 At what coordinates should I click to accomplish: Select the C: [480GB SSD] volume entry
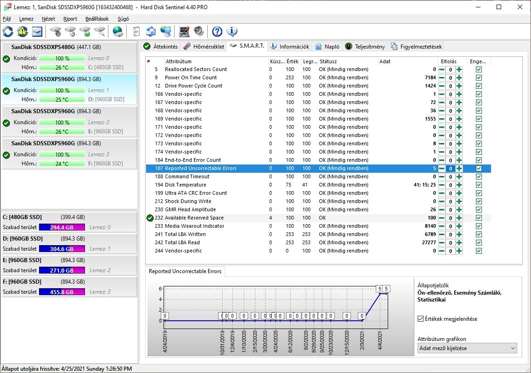(69, 222)
